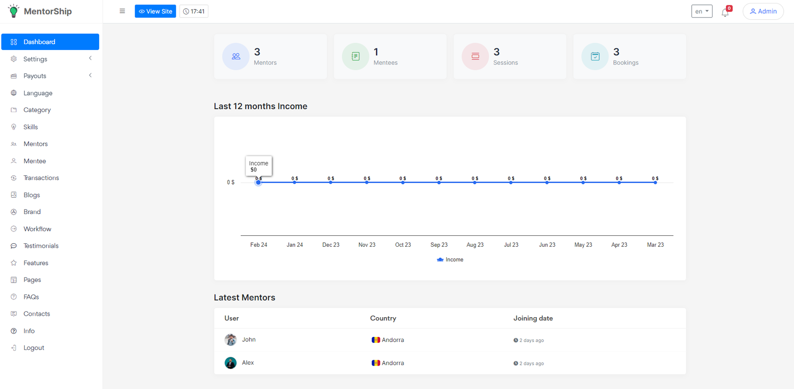Click the Sessions stat card icon

(475, 56)
